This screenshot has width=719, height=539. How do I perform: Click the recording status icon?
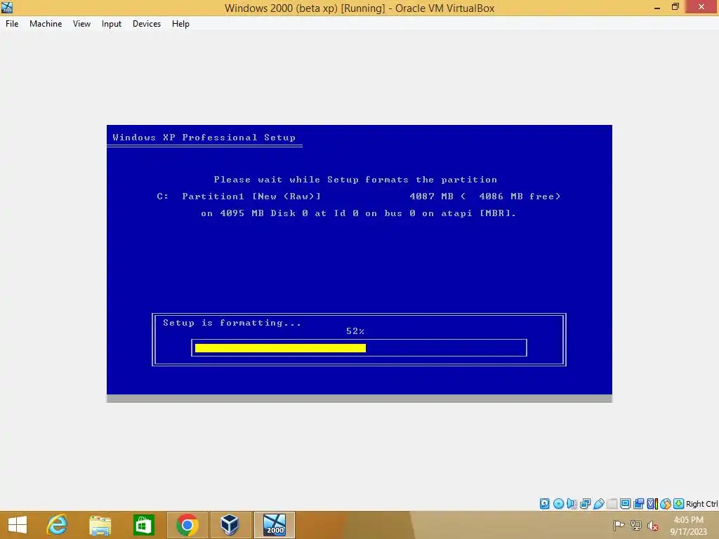(638, 504)
